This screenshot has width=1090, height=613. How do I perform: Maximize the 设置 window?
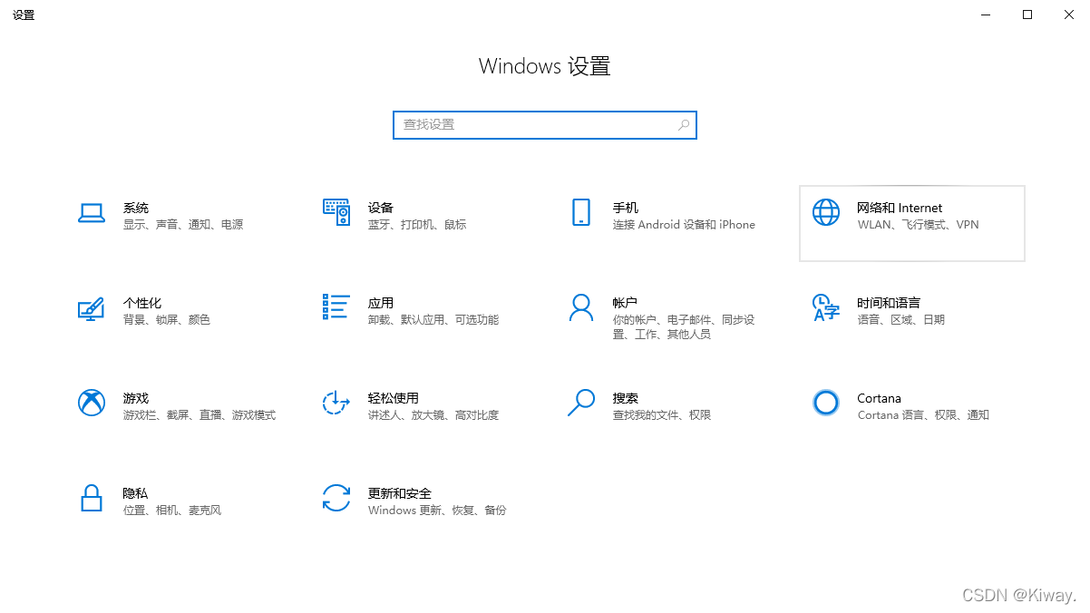tap(1027, 15)
